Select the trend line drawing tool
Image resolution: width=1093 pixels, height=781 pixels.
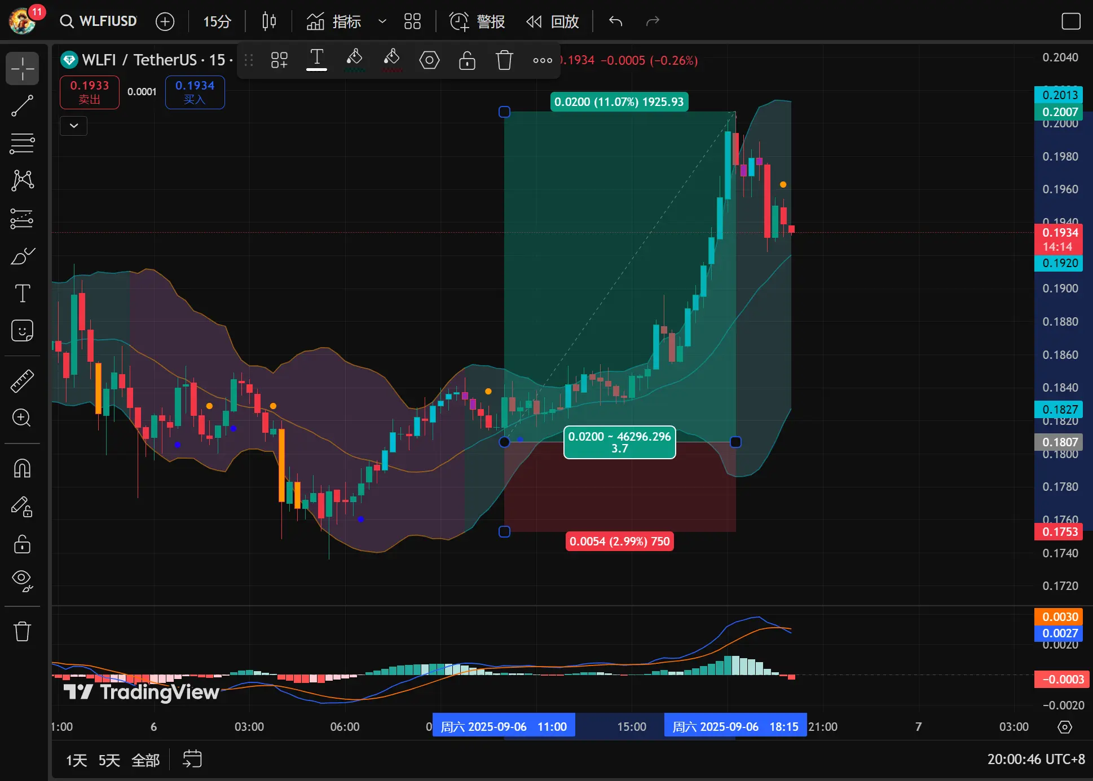pyautogui.click(x=22, y=106)
